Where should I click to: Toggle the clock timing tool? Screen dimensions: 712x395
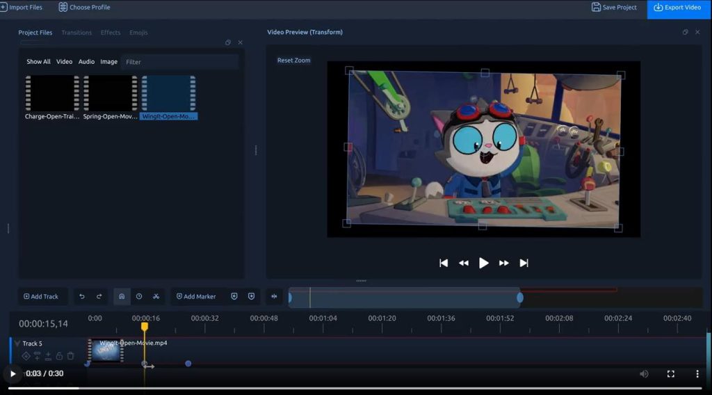(x=139, y=296)
